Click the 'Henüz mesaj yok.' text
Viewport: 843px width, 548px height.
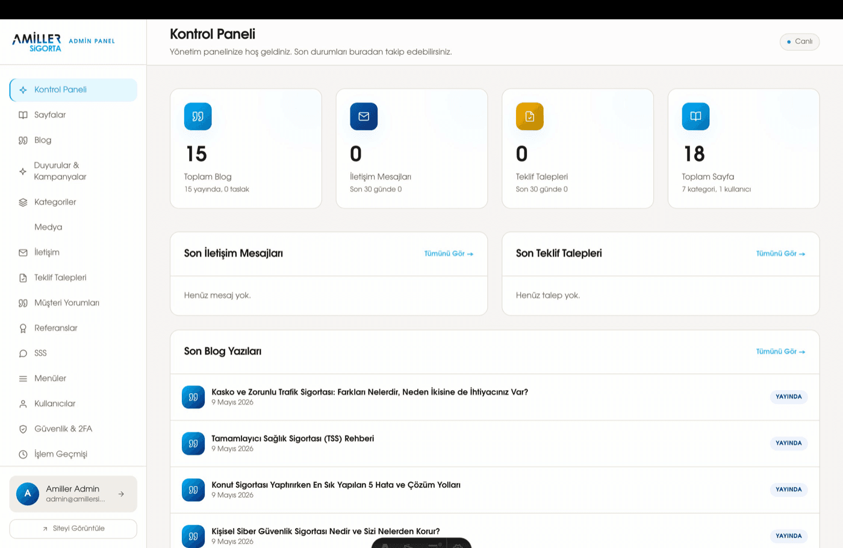click(x=217, y=296)
